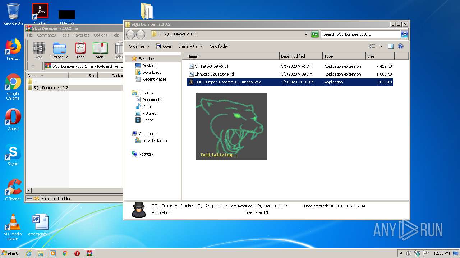Sort files by Size column in Explorer
Image resolution: width=460 pixels, height=258 pixels.
(x=380, y=56)
